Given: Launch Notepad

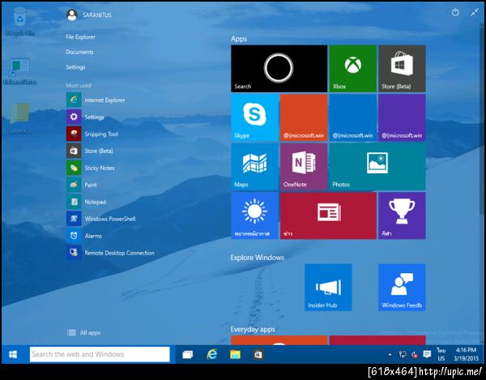Looking at the screenshot, I should [87, 202].
